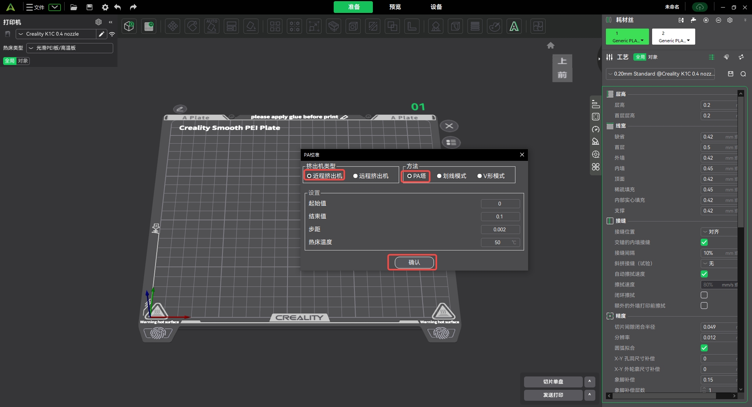Viewport: 752px width, 407px height.
Task: Expand the 接缝位置 dropdown
Action: click(x=718, y=232)
